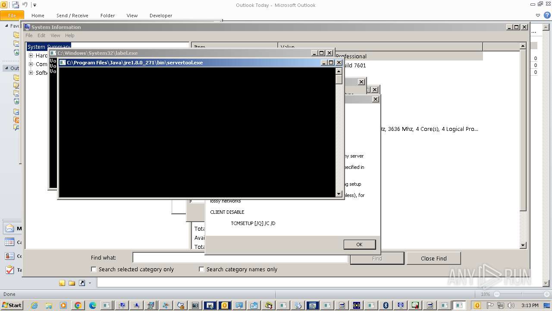
Task: Click the Outlook Save quick access icon
Action: 15,5
